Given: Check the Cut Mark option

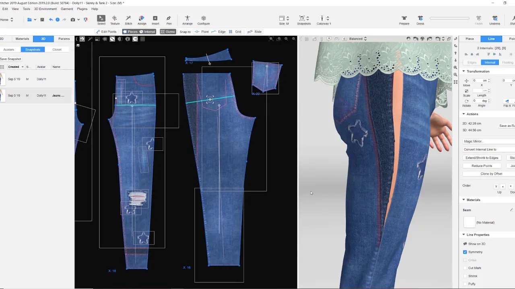Looking at the screenshot, I should coord(465,268).
